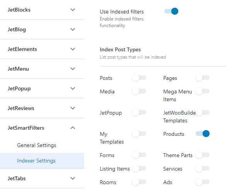Click the JetPopup sidebar label
This screenshot has height=193, width=232.
(x=19, y=89)
